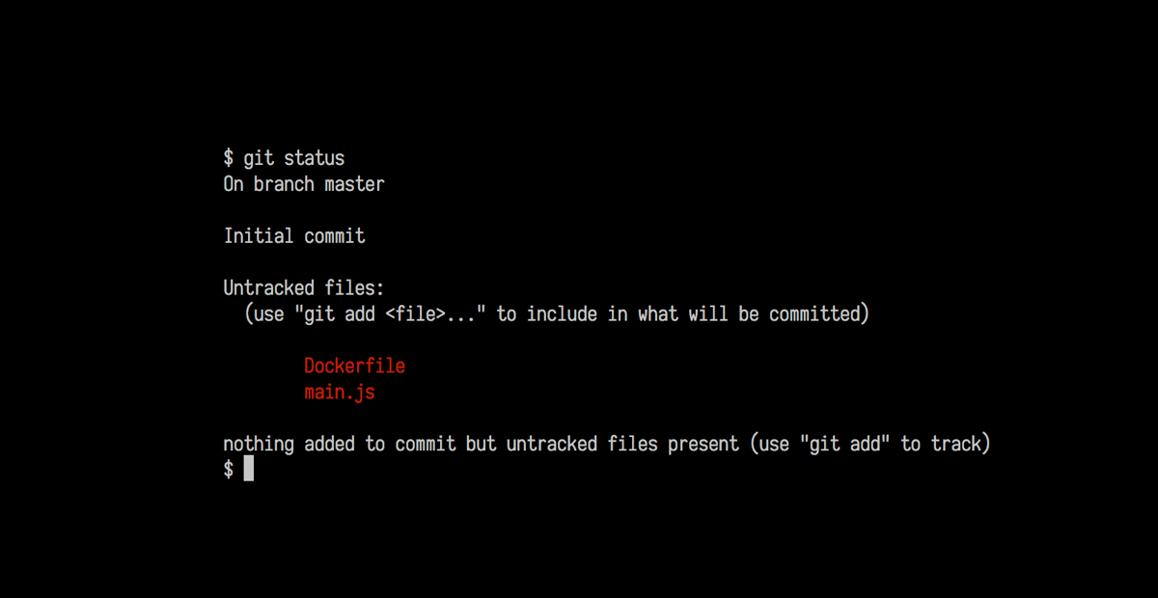Click the word "master" in branch line
The width and height of the screenshot is (1158, 598).
tap(354, 183)
